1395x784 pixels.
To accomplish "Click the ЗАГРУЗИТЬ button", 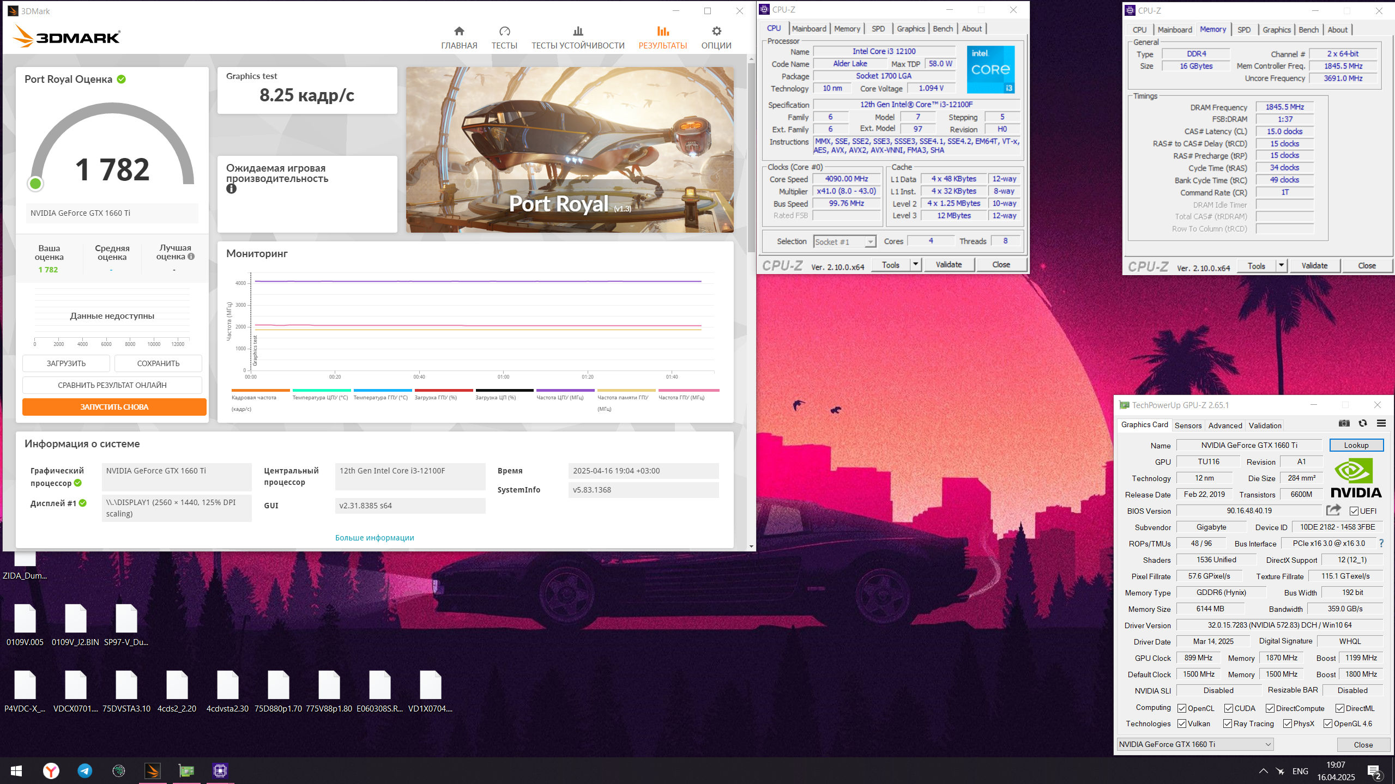I will (66, 363).
